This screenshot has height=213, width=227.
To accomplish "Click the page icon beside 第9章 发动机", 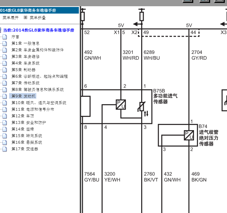I will point(5,96).
